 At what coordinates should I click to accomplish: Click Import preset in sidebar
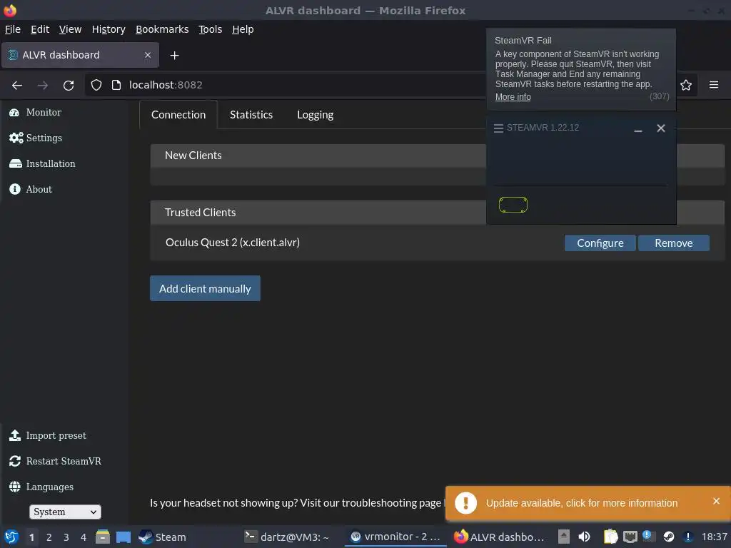48,435
